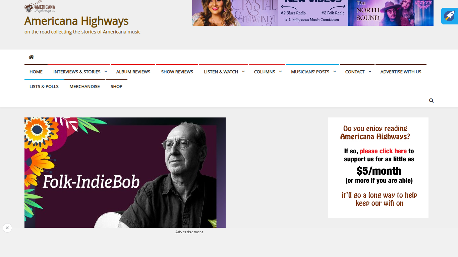Image resolution: width=458 pixels, height=257 pixels.
Task: Expand the Interviews & Stories submenu arrow
Action: click(106, 72)
